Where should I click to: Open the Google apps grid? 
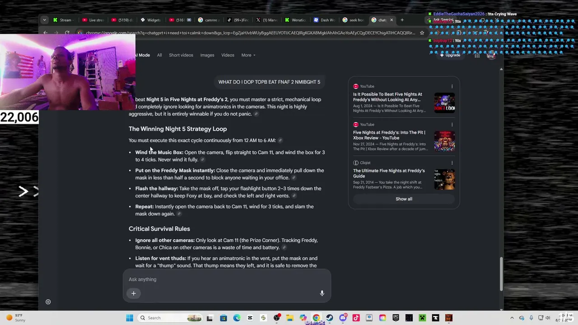tap(477, 55)
